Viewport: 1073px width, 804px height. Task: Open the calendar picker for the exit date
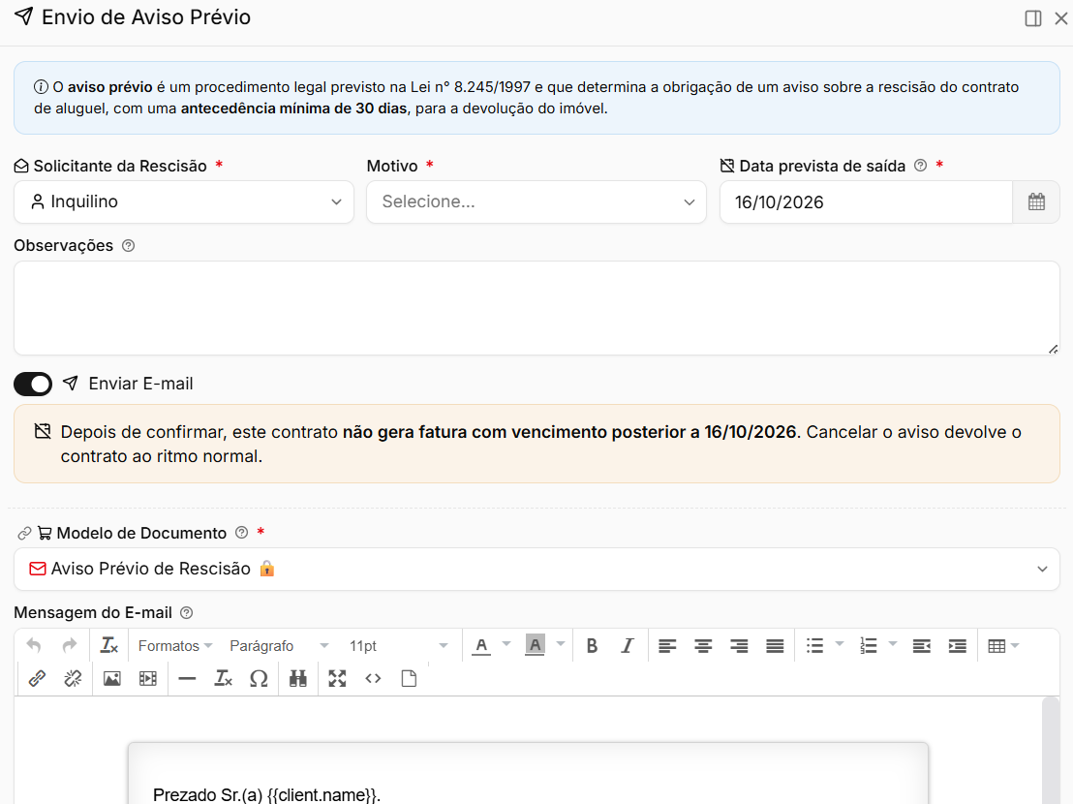tap(1036, 201)
